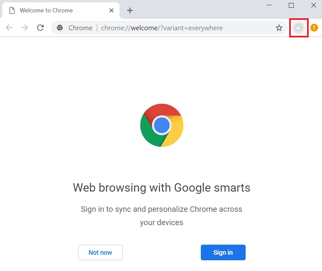Image resolution: width=322 pixels, height=271 pixels.
Task: Open the weather extension icon in toolbar
Action: point(299,28)
